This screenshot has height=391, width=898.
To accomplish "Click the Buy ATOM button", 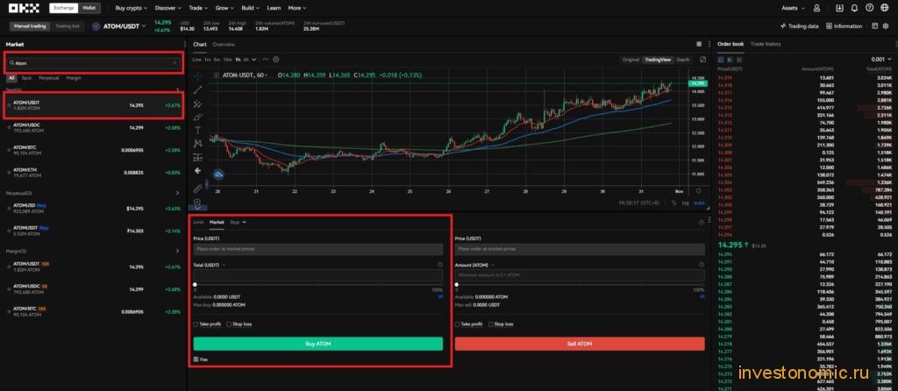I will [317, 344].
